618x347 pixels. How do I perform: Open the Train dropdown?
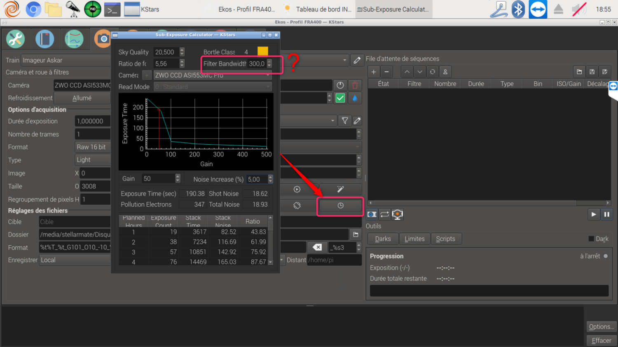point(66,60)
